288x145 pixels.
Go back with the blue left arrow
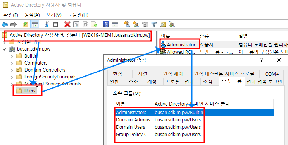(5, 24)
